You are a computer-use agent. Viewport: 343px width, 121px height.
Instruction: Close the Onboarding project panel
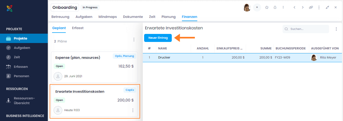(x=335, y=7)
